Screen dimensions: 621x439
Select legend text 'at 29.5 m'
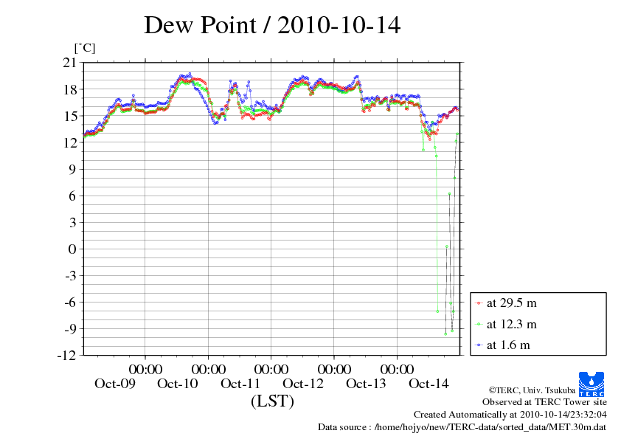[511, 303]
